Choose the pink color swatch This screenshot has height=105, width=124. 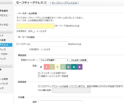tap(47, 67)
